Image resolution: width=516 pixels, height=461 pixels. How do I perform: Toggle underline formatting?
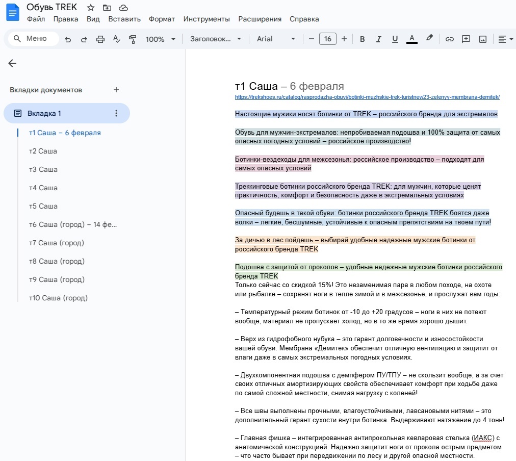click(395, 39)
